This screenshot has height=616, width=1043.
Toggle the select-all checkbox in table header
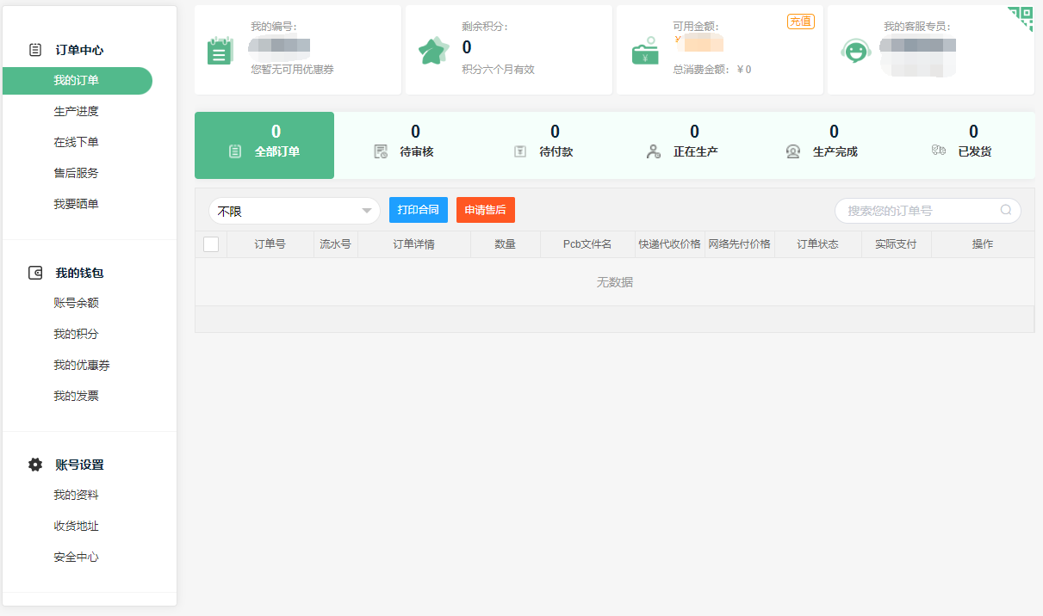211,244
